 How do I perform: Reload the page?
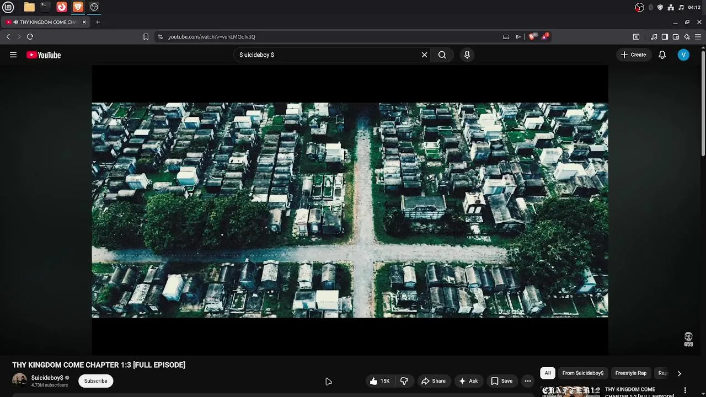pyautogui.click(x=30, y=36)
